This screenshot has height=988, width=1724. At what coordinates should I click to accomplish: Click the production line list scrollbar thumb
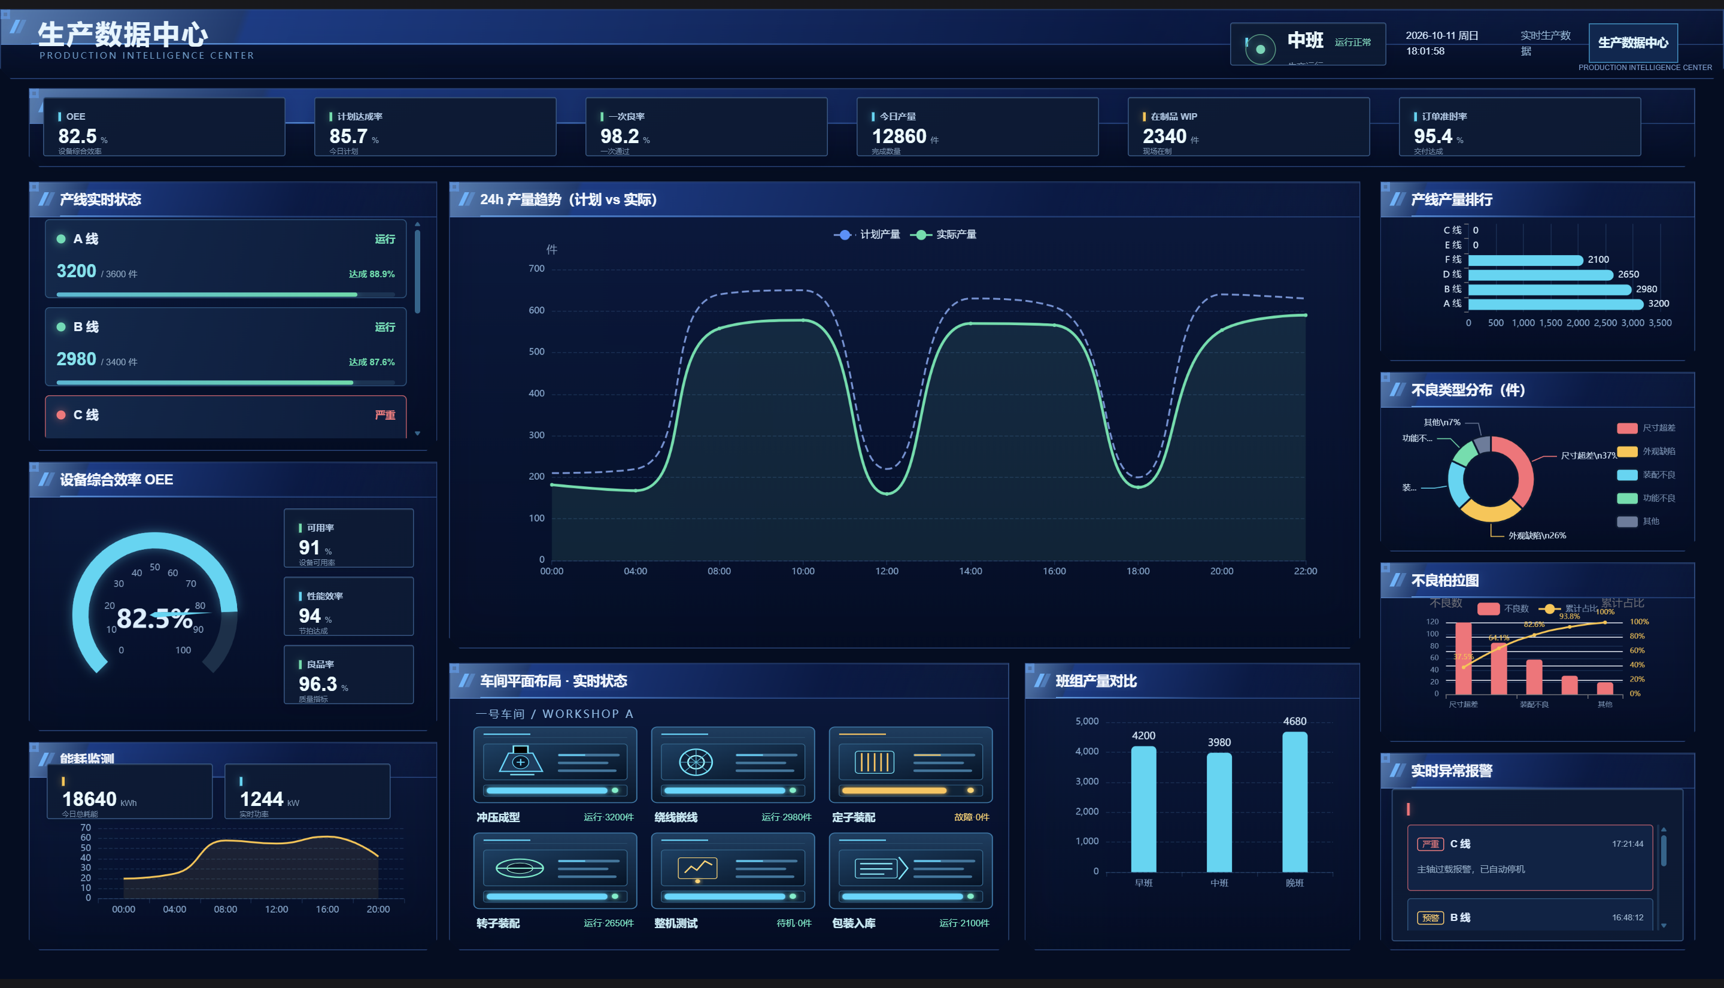[418, 271]
